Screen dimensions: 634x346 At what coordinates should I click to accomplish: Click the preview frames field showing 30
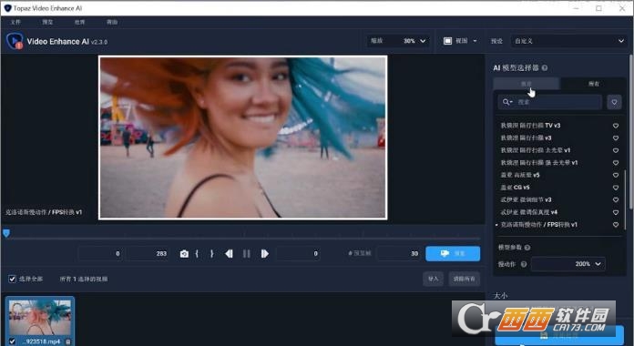pyautogui.click(x=398, y=254)
